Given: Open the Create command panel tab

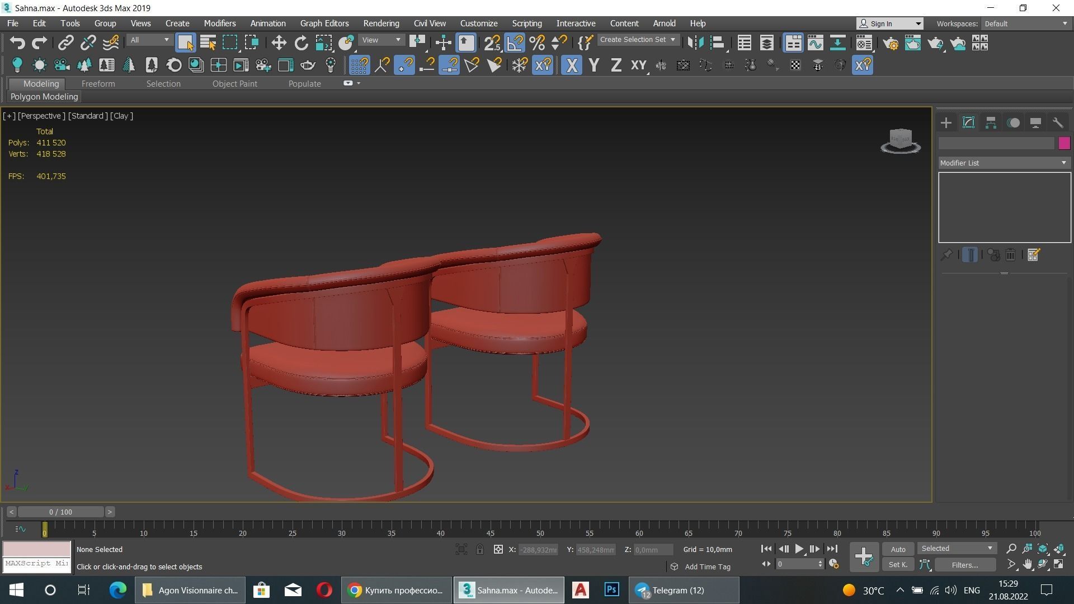Looking at the screenshot, I should [946, 123].
